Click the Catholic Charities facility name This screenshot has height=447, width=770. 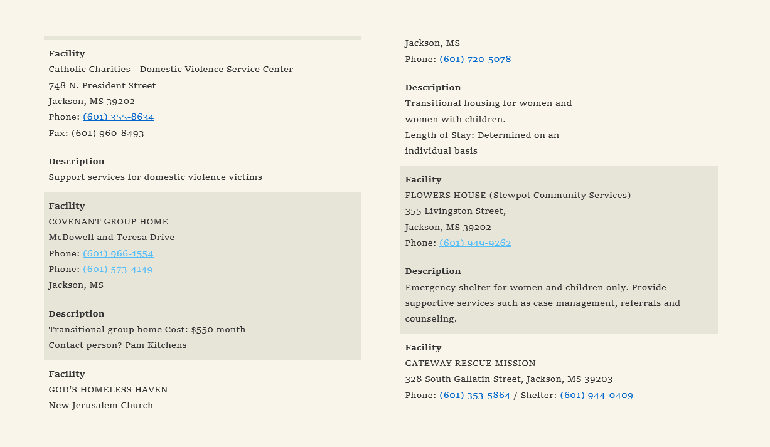click(171, 70)
